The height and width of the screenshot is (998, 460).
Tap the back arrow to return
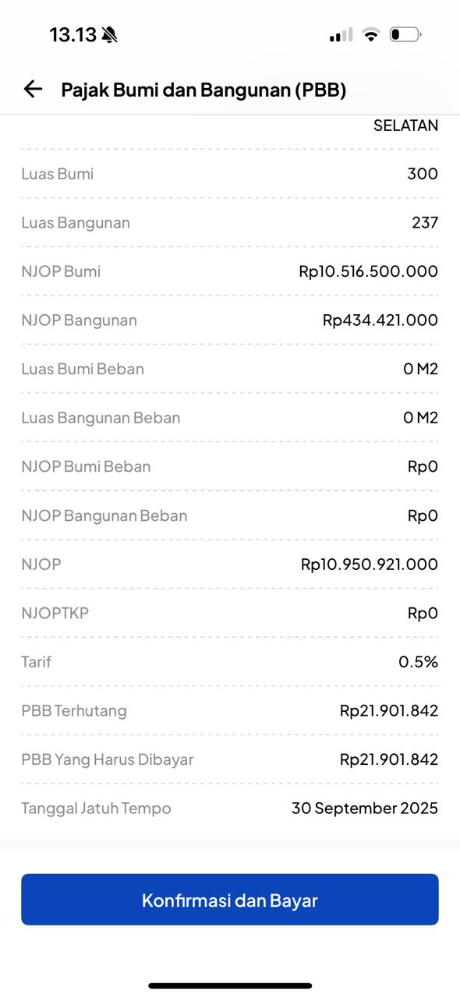32,89
